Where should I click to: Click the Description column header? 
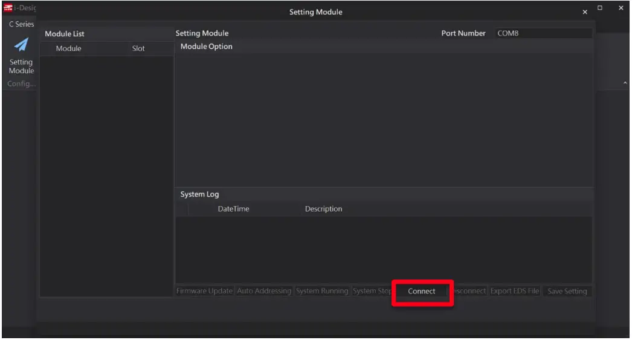point(323,209)
